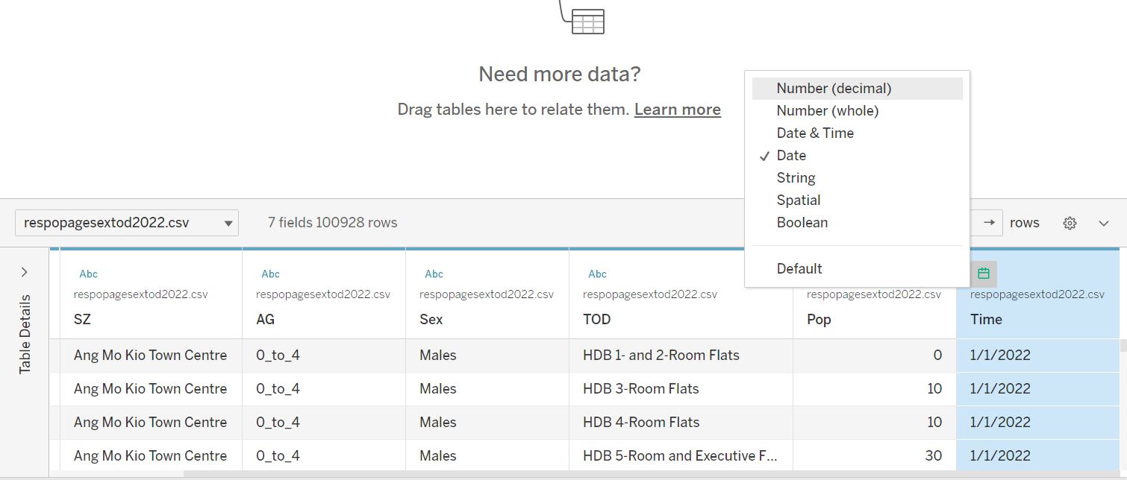Select the Pop column header

click(819, 319)
